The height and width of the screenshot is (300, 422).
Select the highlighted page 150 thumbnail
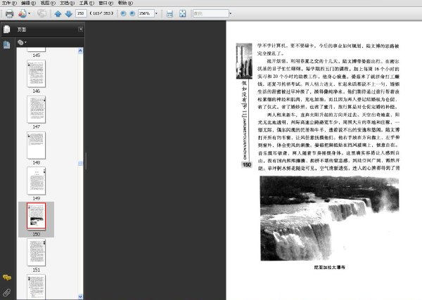pyautogui.click(x=37, y=216)
